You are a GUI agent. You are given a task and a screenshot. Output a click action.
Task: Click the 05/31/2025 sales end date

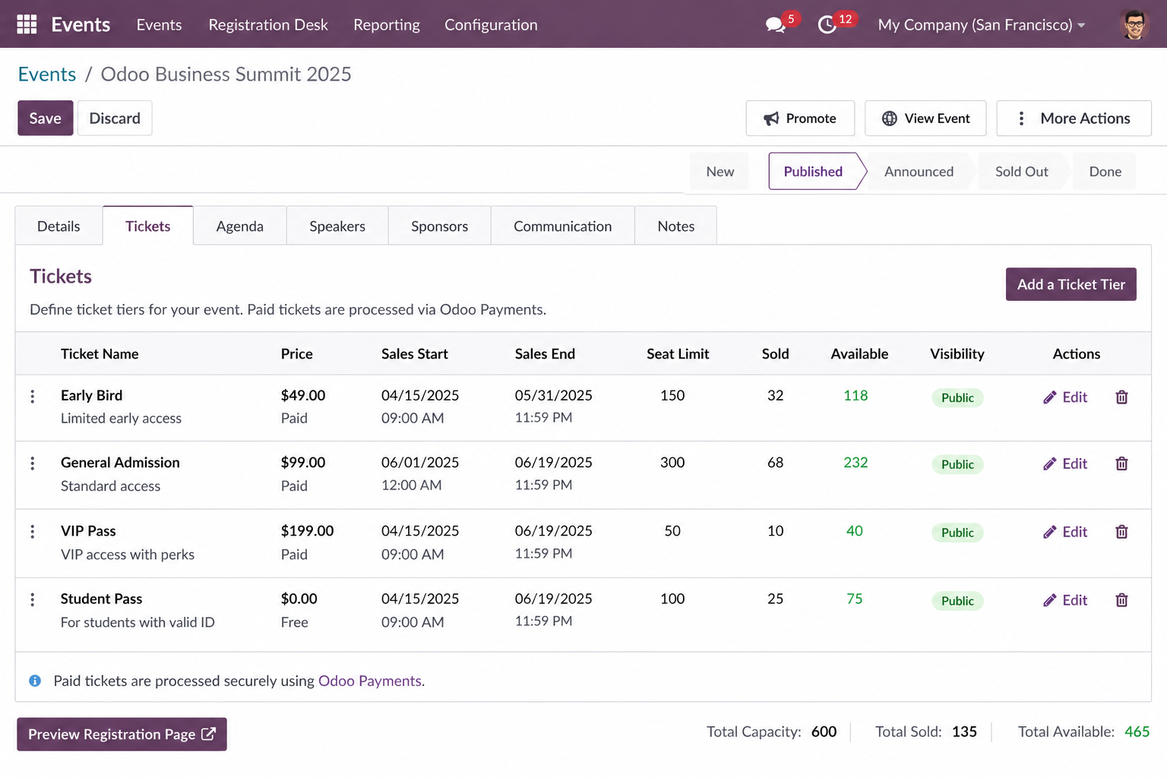click(554, 396)
